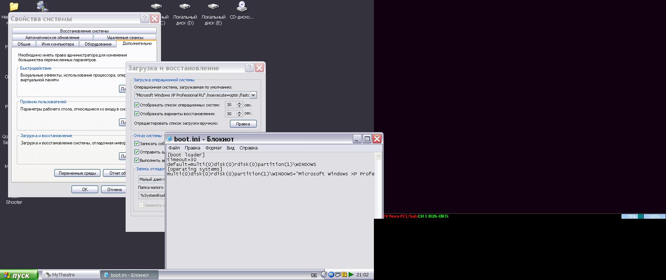
Task: Click Переменные среды button
Action: (77, 173)
